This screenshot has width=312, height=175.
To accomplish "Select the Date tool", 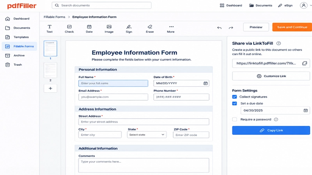I will 89,29.
